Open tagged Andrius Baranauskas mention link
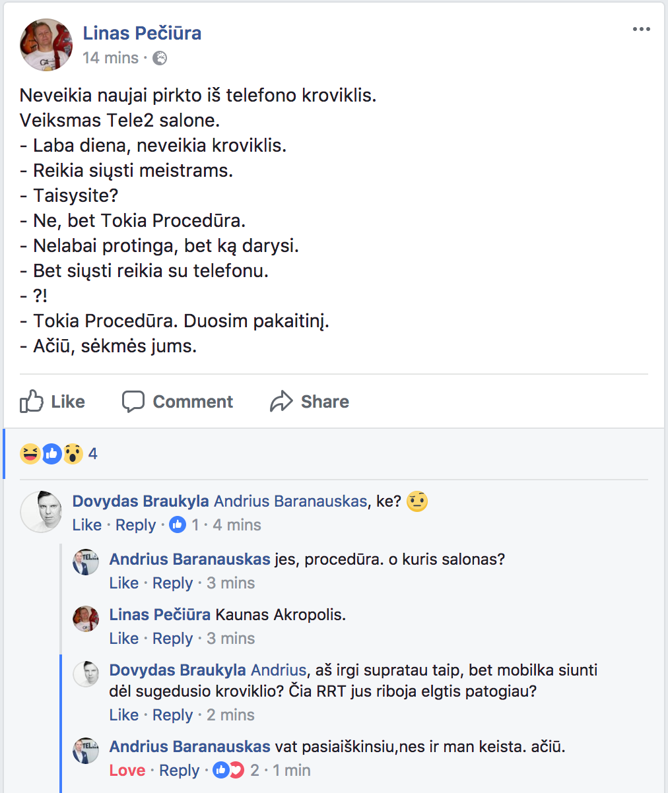Viewport: 668px width, 793px height. click(290, 501)
